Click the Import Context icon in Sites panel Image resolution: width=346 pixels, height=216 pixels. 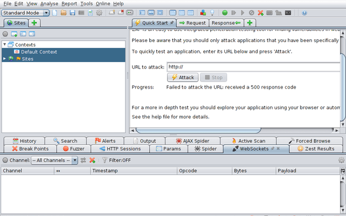click(x=23, y=34)
